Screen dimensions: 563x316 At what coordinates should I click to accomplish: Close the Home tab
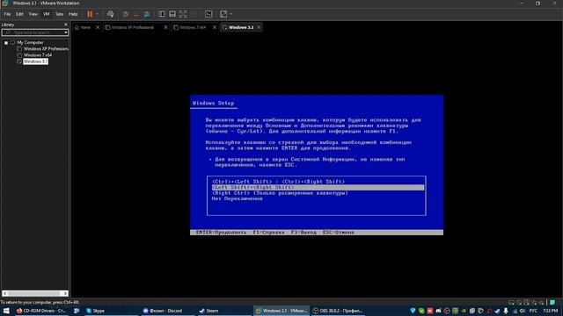click(x=98, y=27)
